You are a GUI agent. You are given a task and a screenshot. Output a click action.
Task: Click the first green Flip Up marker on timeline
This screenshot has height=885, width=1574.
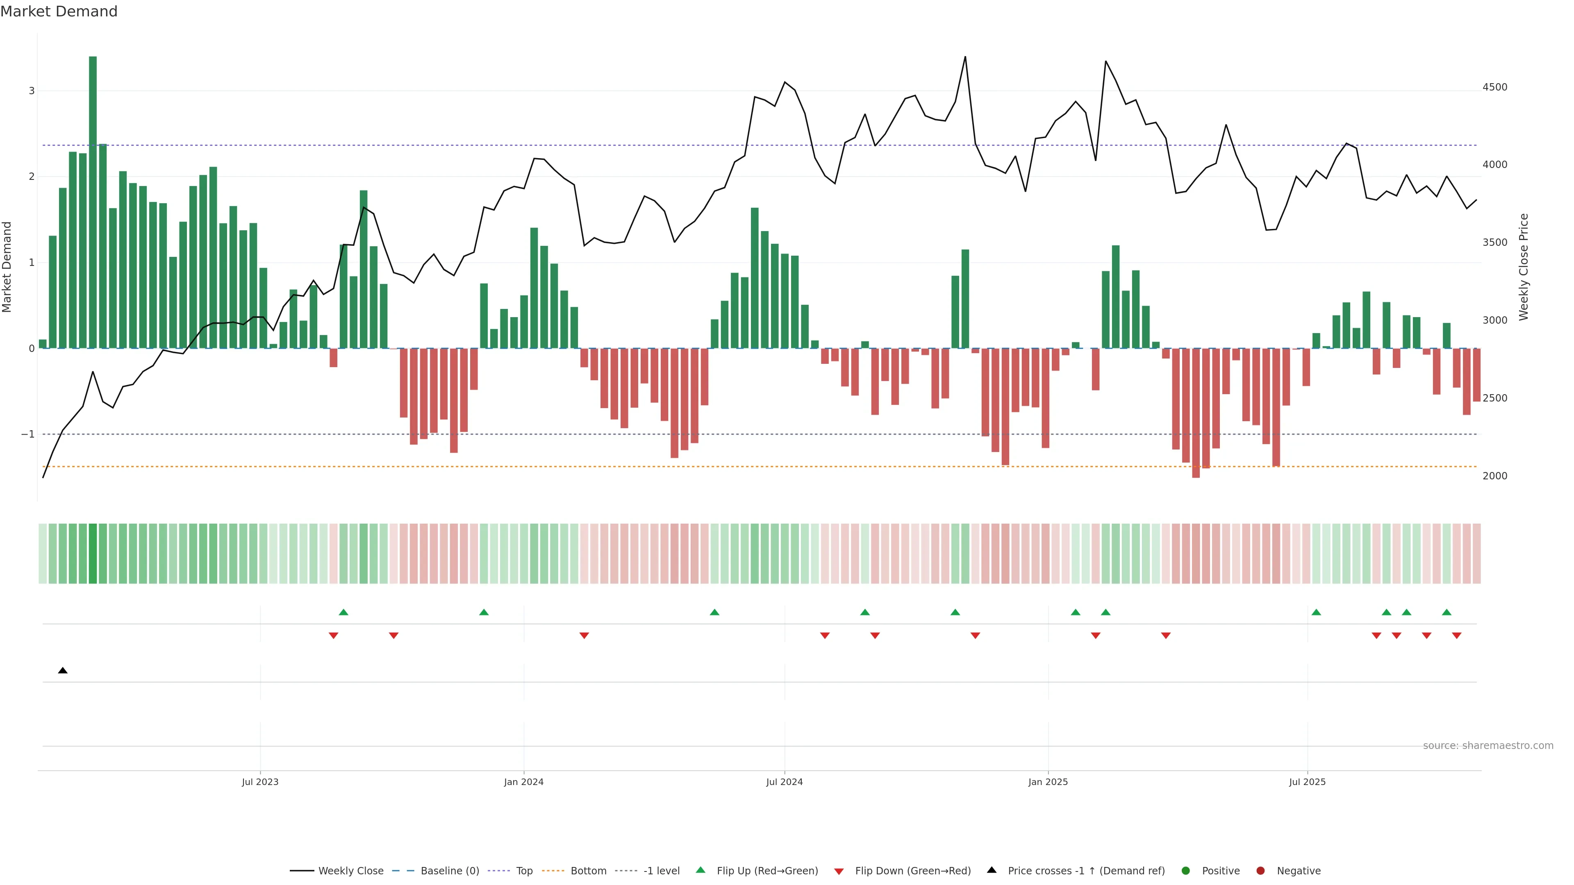click(x=343, y=613)
